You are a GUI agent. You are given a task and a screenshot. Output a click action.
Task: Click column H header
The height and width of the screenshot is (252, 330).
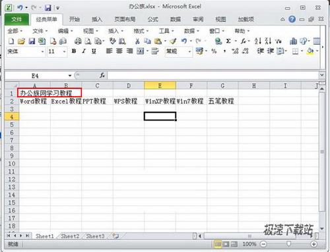point(254,86)
